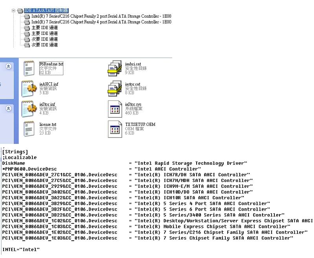Image resolution: width=314 pixels, height=258 pixels.
Task: Click the DEV_3B2F DeviceDesc key
Action: [60, 209]
